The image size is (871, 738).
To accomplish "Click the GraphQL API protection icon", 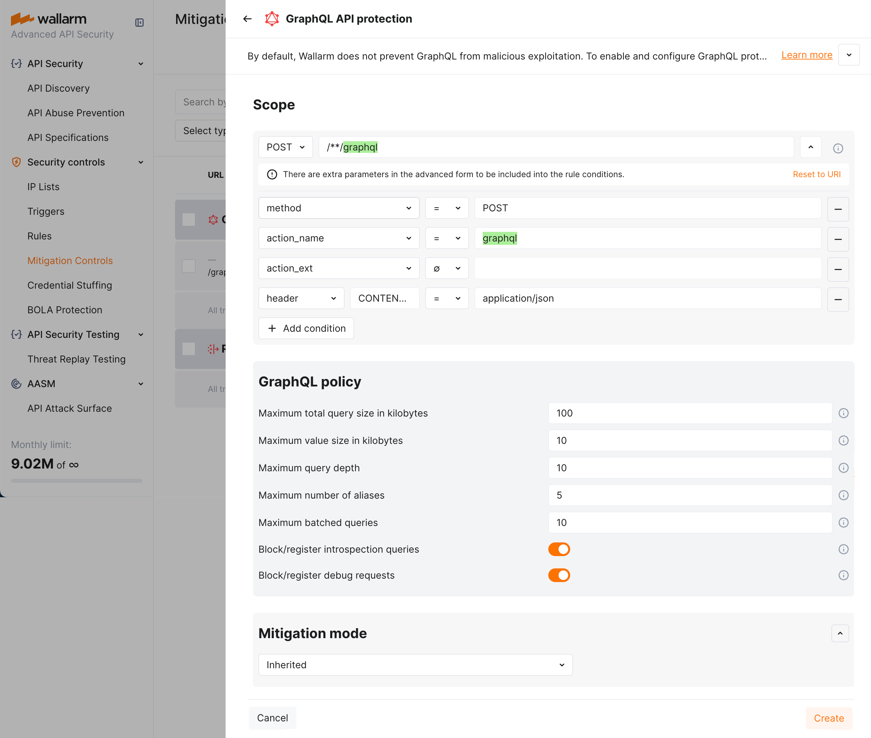I will tap(272, 19).
